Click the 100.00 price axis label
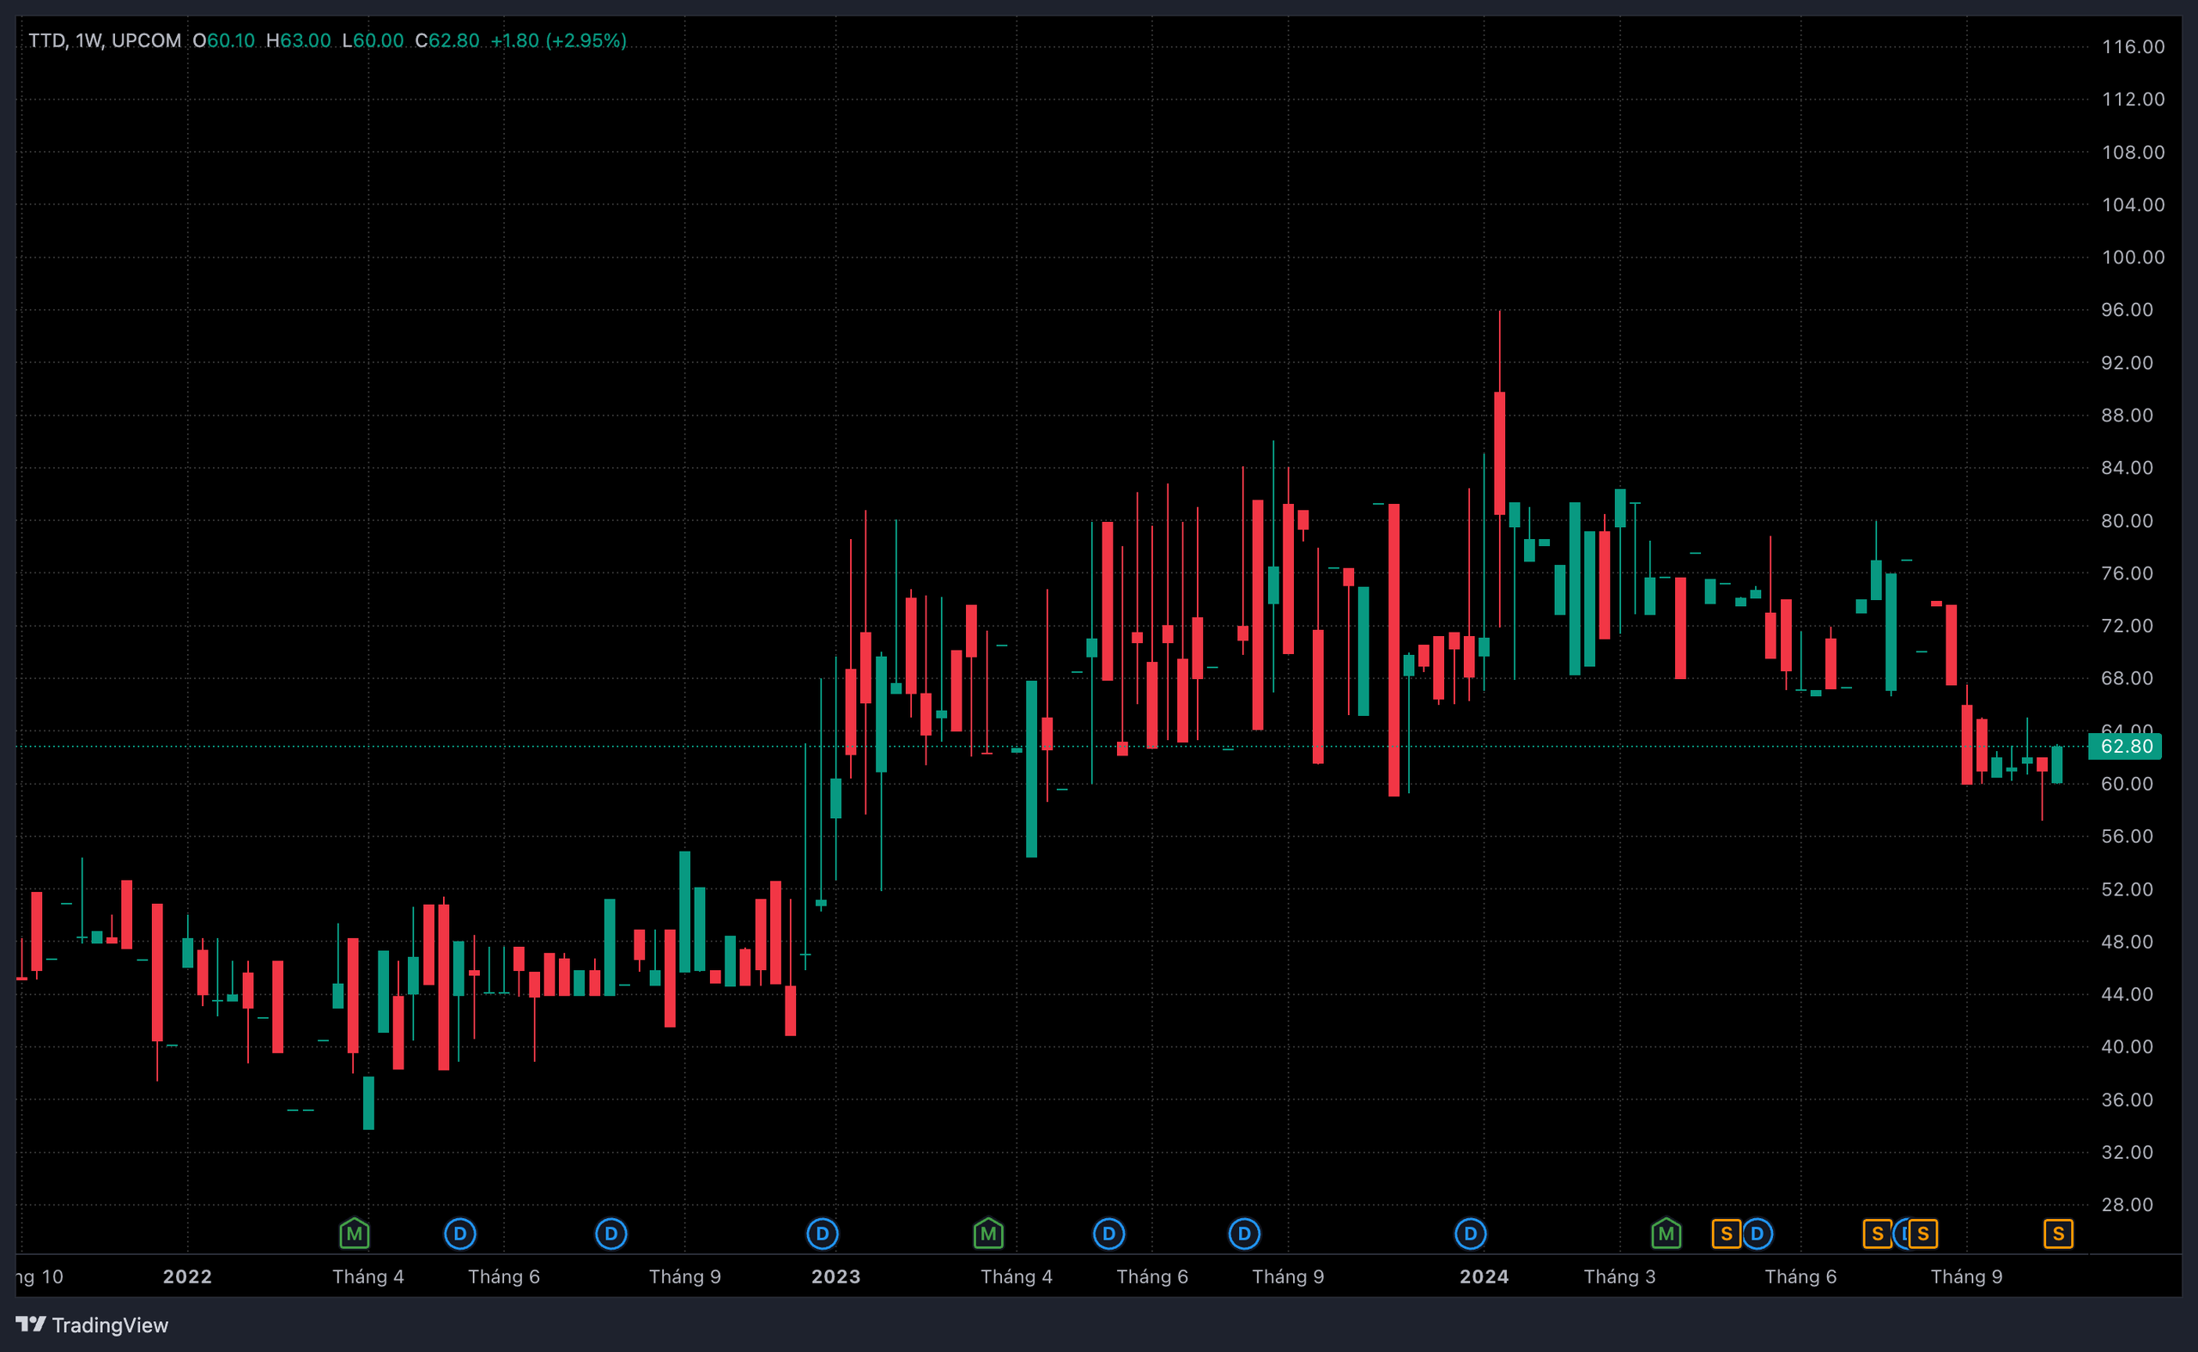This screenshot has width=2198, height=1352. point(2133,257)
